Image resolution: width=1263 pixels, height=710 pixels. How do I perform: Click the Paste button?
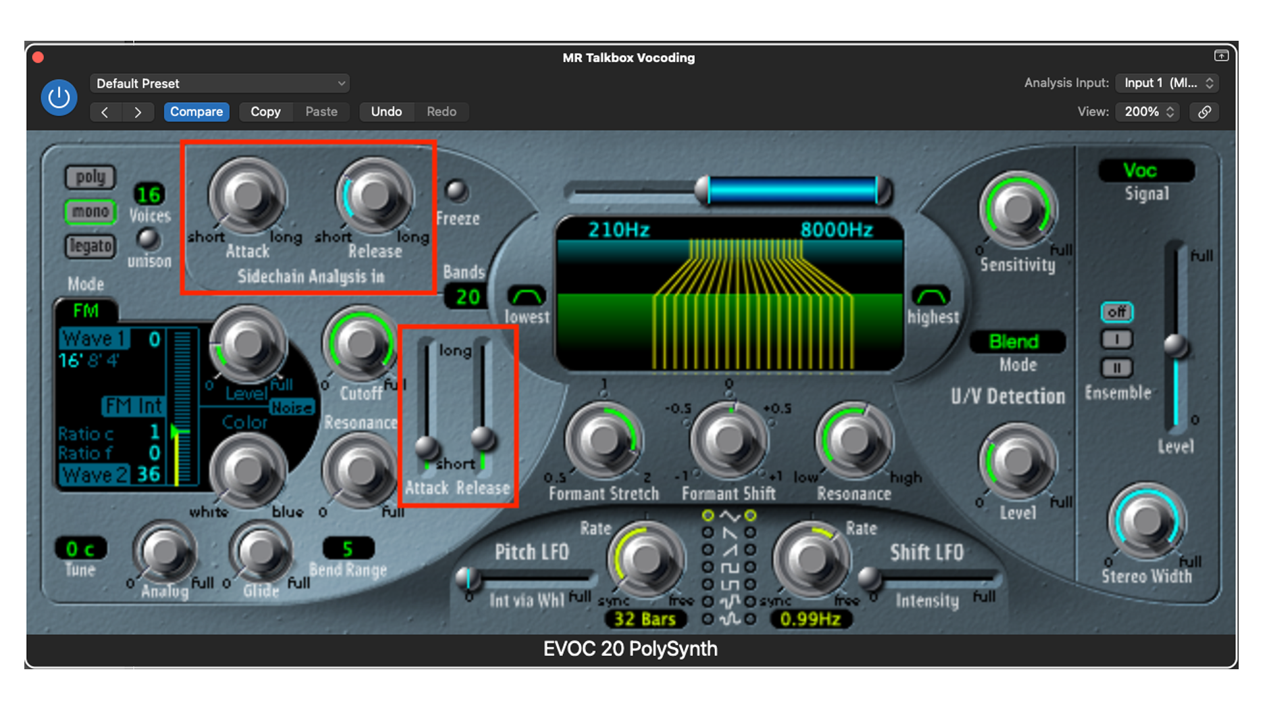(321, 112)
